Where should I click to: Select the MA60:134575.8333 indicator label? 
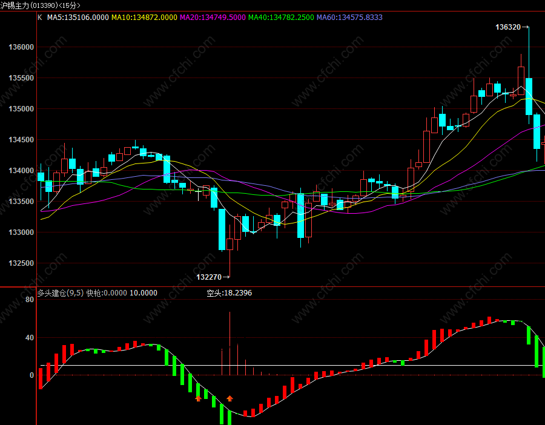(349, 18)
